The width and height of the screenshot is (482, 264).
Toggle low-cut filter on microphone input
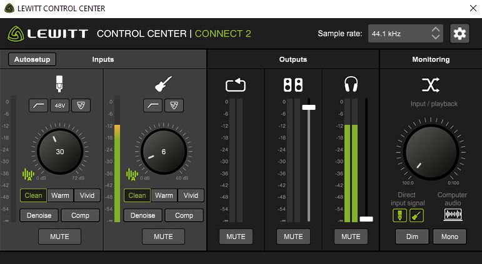[38, 105]
